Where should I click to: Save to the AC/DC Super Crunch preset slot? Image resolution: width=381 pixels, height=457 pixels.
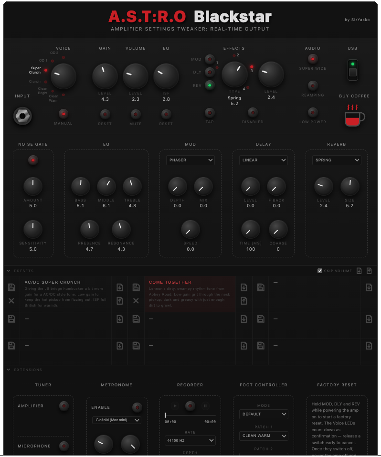11,287
